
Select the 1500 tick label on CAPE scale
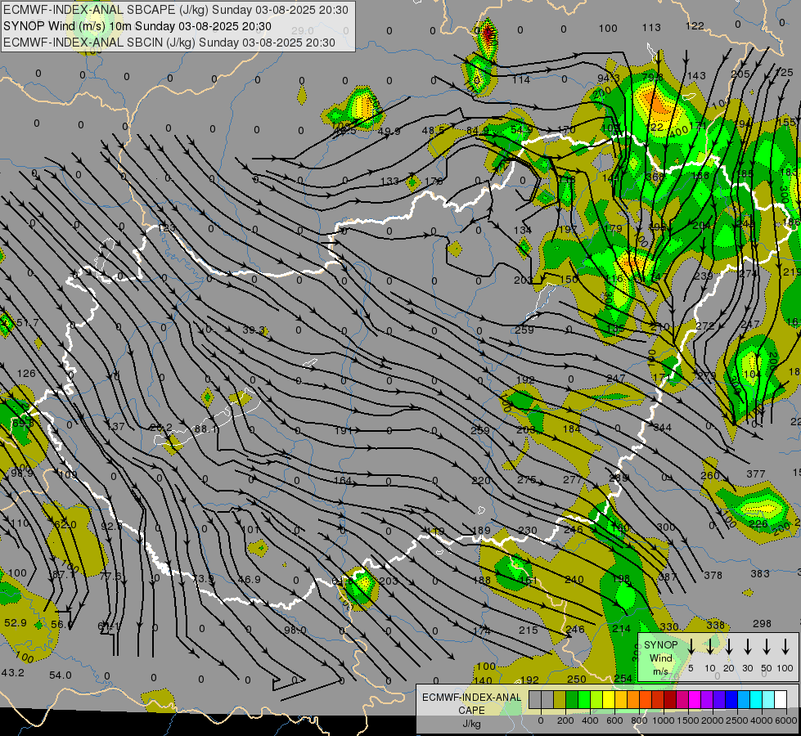tap(688, 720)
